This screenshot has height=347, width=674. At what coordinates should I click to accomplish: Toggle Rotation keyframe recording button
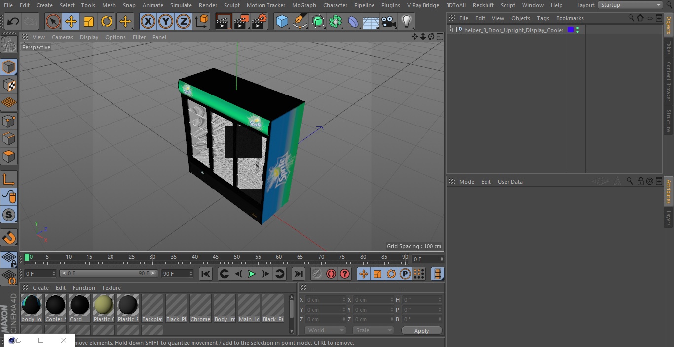click(391, 274)
